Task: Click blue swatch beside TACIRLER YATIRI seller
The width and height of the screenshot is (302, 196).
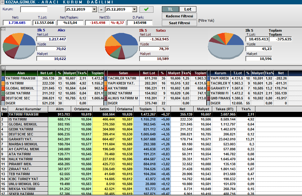Action: [106, 78]
